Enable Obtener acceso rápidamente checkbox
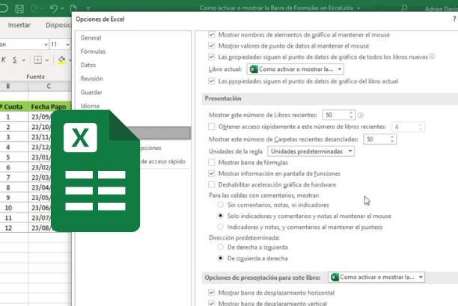Screen dimensions: 458x306 212,126
